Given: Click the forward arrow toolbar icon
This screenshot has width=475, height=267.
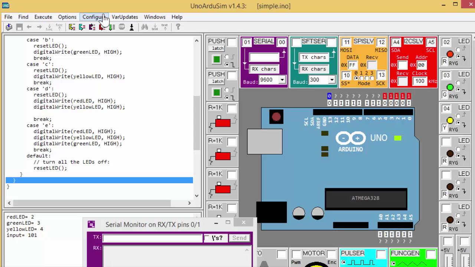Looking at the screenshot, I should (x=39, y=27).
